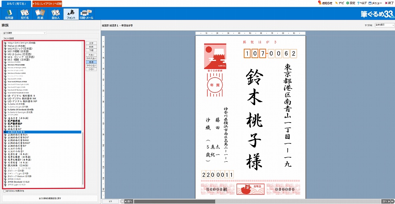This screenshot has height=204, width=395.
Task: Set font size to やや小さい
Action: click(91, 66)
